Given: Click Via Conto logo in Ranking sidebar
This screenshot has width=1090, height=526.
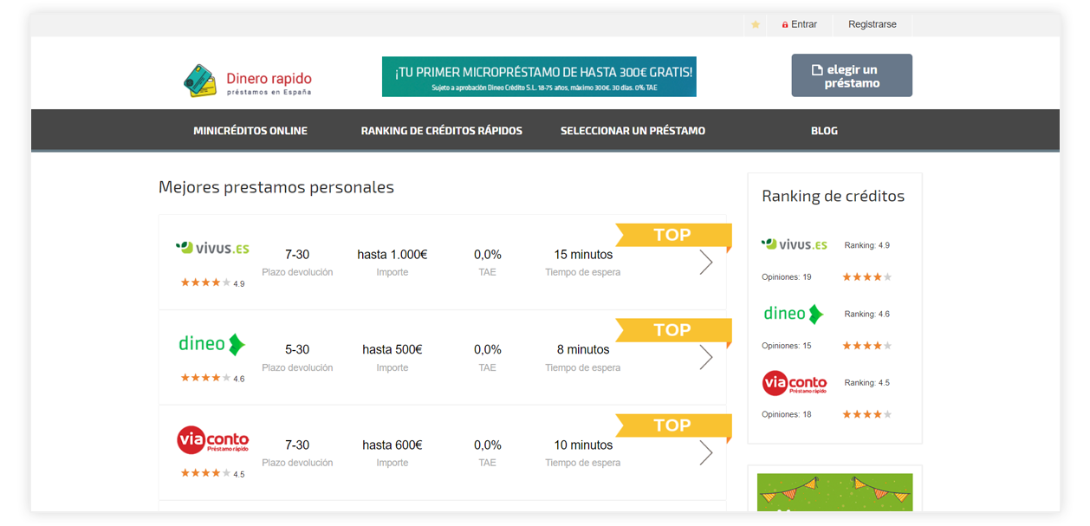Looking at the screenshot, I should coord(794,382).
